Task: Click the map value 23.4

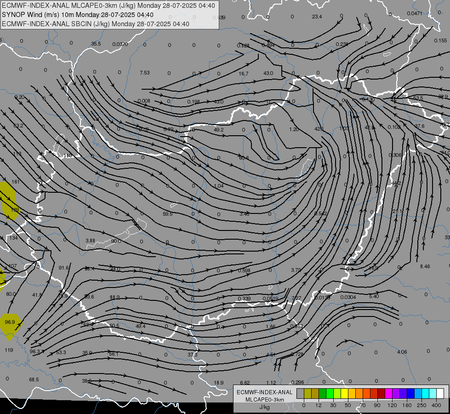Action: pos(317,17)
